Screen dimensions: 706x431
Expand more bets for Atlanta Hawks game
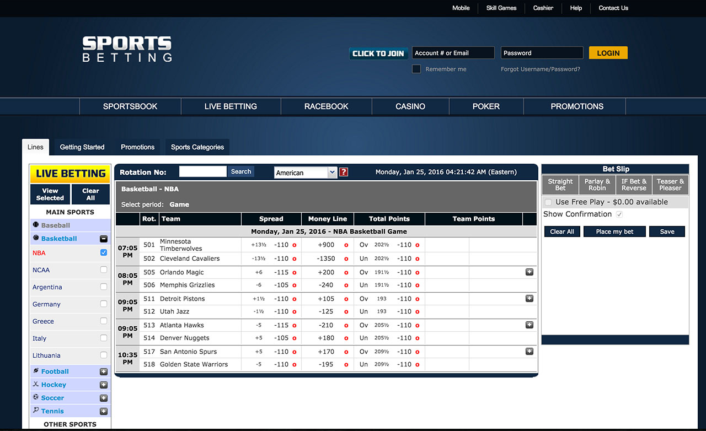pyautogui.click(x=529, y=325)
